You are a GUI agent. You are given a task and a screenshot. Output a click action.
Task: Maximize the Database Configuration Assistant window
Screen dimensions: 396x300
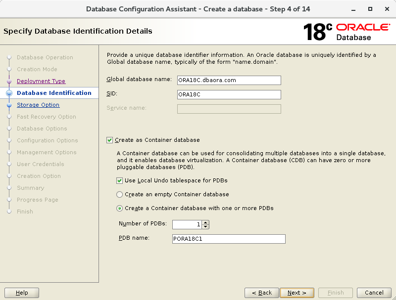pos(370,9)
